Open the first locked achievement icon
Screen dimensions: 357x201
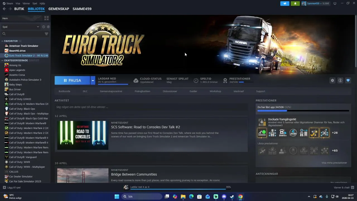[262, 151]
